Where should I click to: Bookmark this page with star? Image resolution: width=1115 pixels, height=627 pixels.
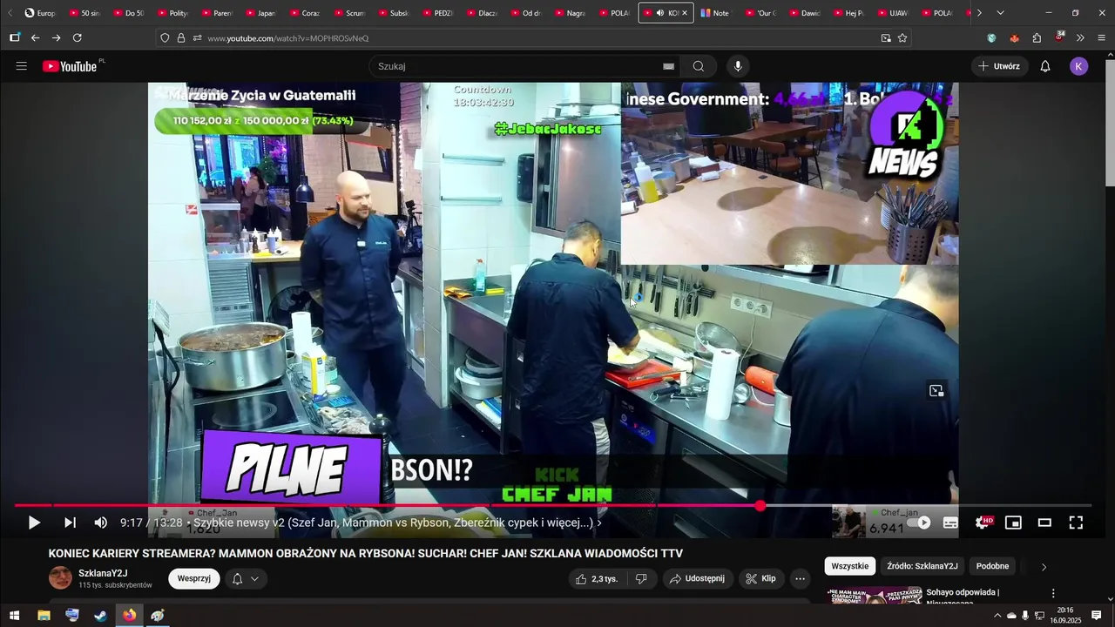click(902, 38)
